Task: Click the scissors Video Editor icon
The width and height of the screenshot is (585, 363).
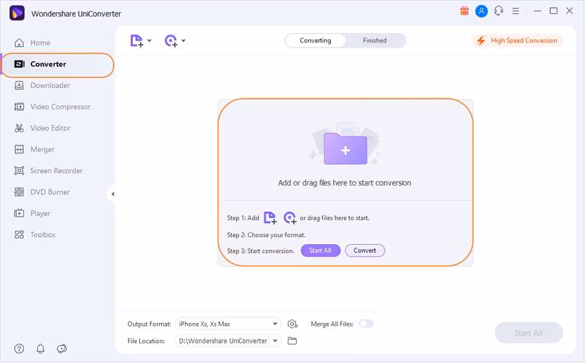Action: click(x=19, y=128)
